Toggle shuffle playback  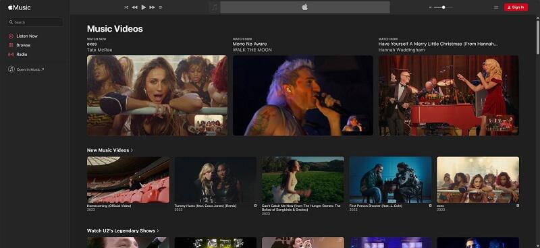(126, 7)
